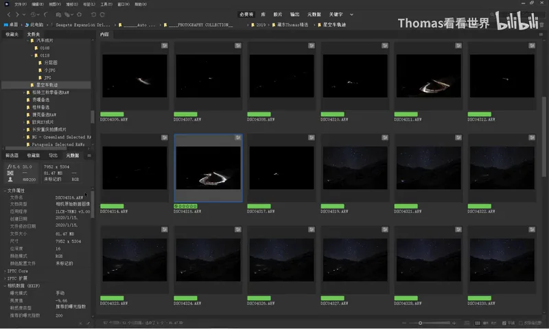Collapse the 0118 folder node
This screenshot has height=329, width=549.
(x=32, y=56)
